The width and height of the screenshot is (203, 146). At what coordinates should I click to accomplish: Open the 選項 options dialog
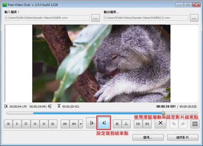(x=148, y=138)
